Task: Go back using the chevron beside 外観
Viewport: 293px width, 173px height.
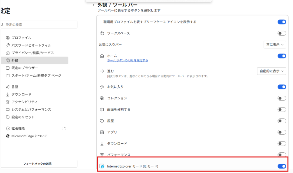Action: tap(94, 5)
